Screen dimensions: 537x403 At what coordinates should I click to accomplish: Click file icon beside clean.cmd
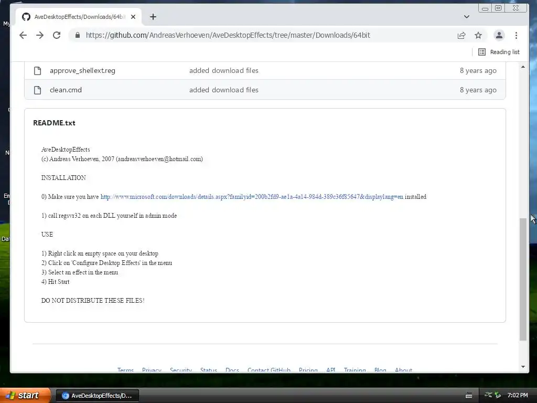click(37, 90)
